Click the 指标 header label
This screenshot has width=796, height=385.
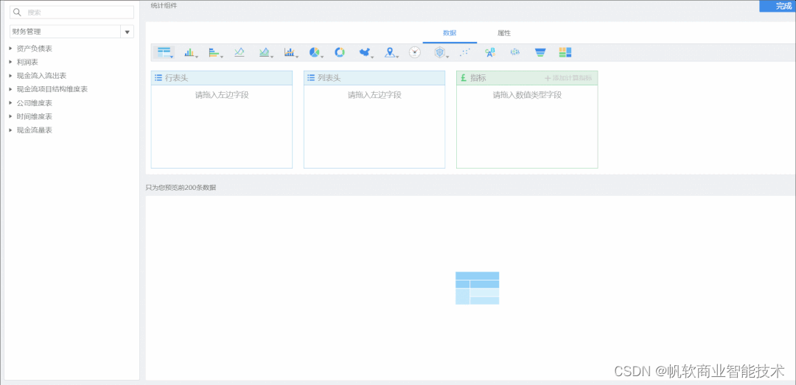tap(478, 78)
